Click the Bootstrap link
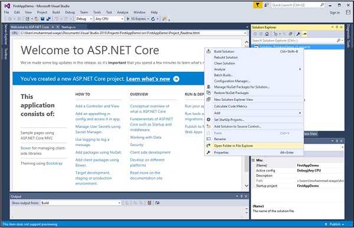 tap(54, 163)
